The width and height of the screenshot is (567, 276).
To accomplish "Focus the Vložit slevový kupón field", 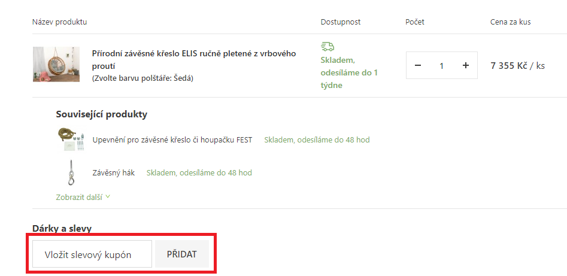I will pyautogui.click(x=92, y=254).
